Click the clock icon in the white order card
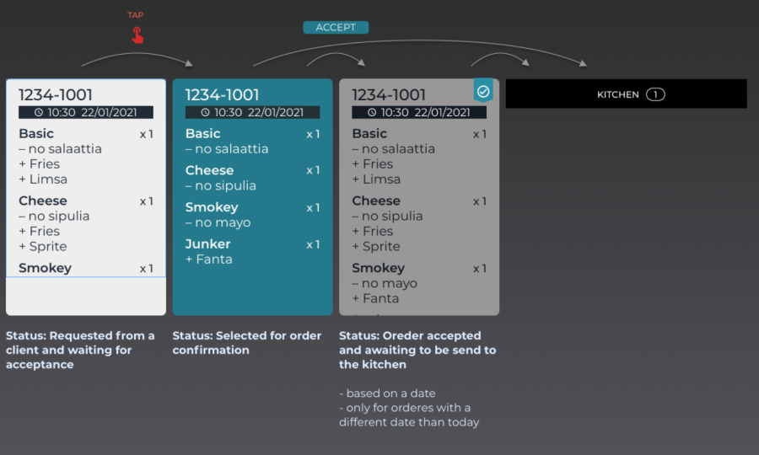This screenshot has width=759, height=455. click(39, 112)
